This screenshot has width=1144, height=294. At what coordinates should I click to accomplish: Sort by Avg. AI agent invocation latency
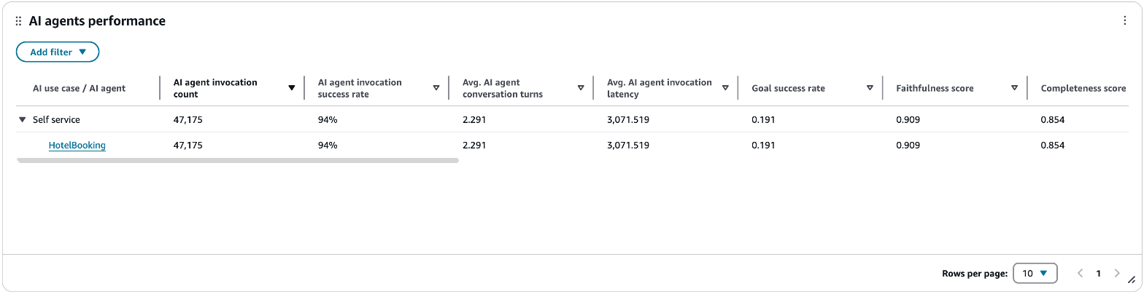(x=725, y=88)
